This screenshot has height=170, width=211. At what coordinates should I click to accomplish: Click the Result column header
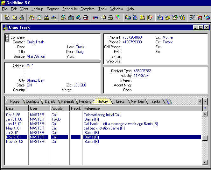point(76,108)
